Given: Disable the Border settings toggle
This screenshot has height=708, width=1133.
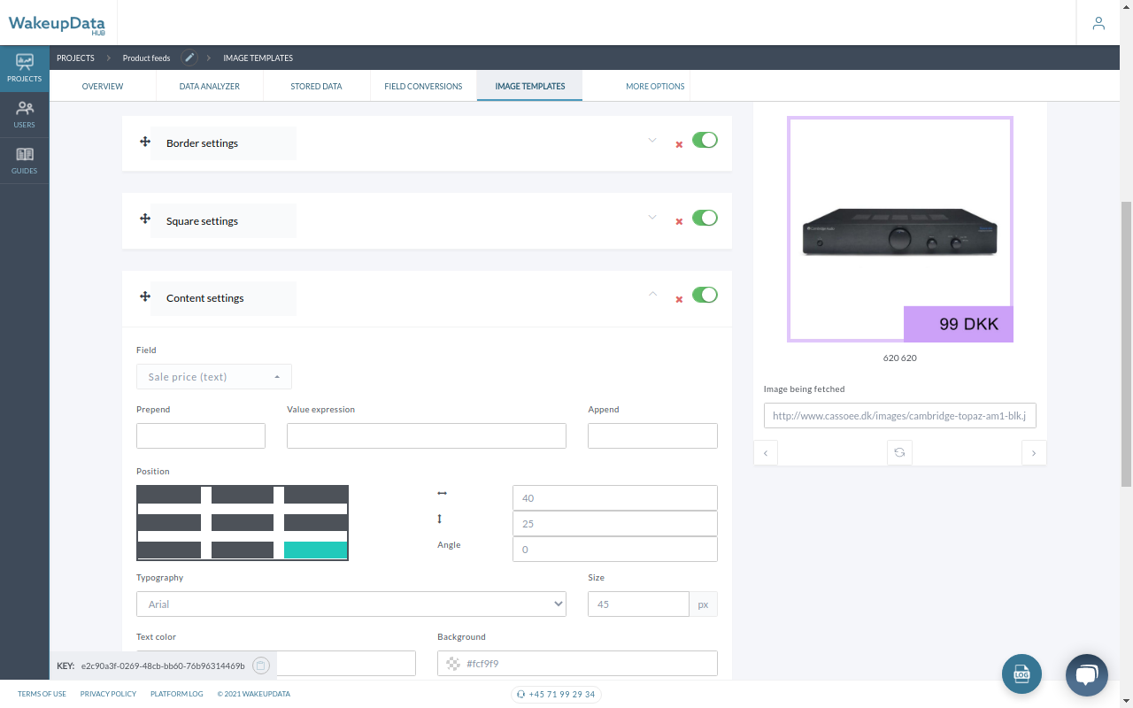Looking at the screenshot, I should 705,139.
